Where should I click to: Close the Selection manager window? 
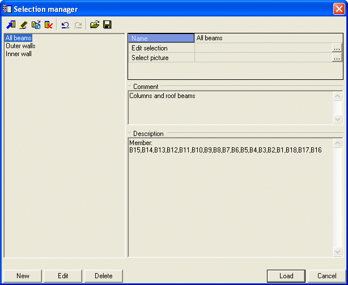[x=339, y=9]
